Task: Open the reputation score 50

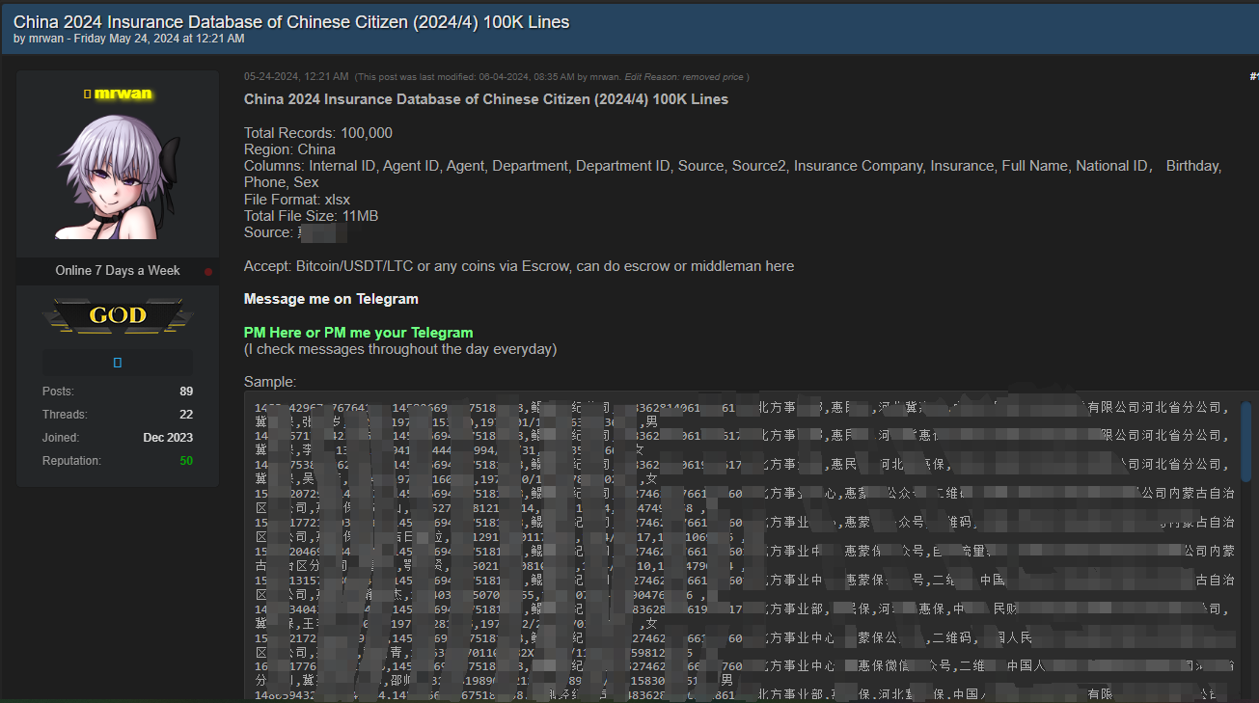Action: [x=186, y=461]
